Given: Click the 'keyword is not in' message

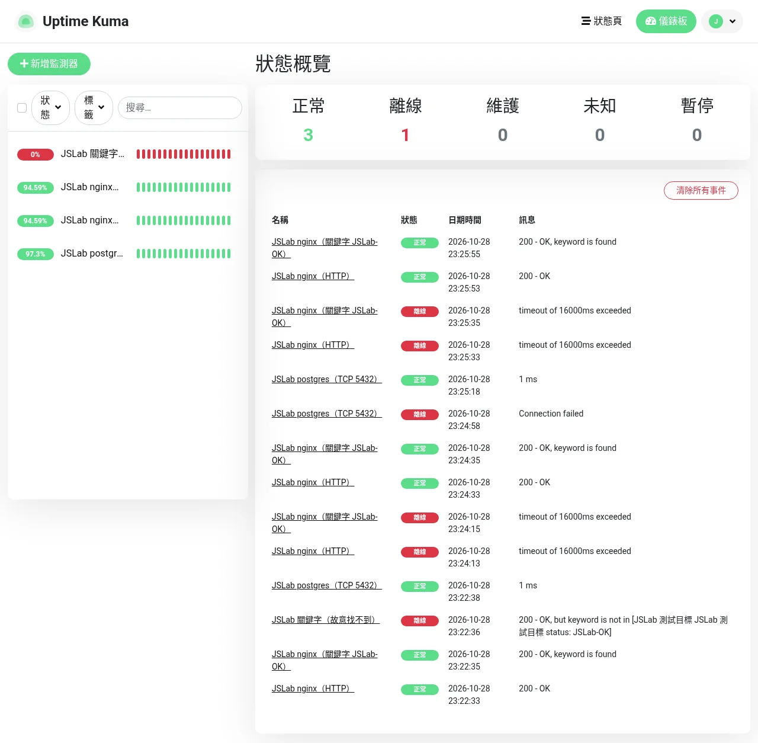Looking at the screenshot, I should 624,626.
